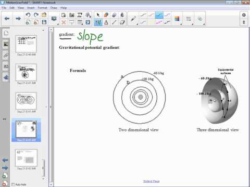The width and height of the screenshot is (250, 187).
Task: Click the sidebar previous page arrow
Action: click(5, 160)
